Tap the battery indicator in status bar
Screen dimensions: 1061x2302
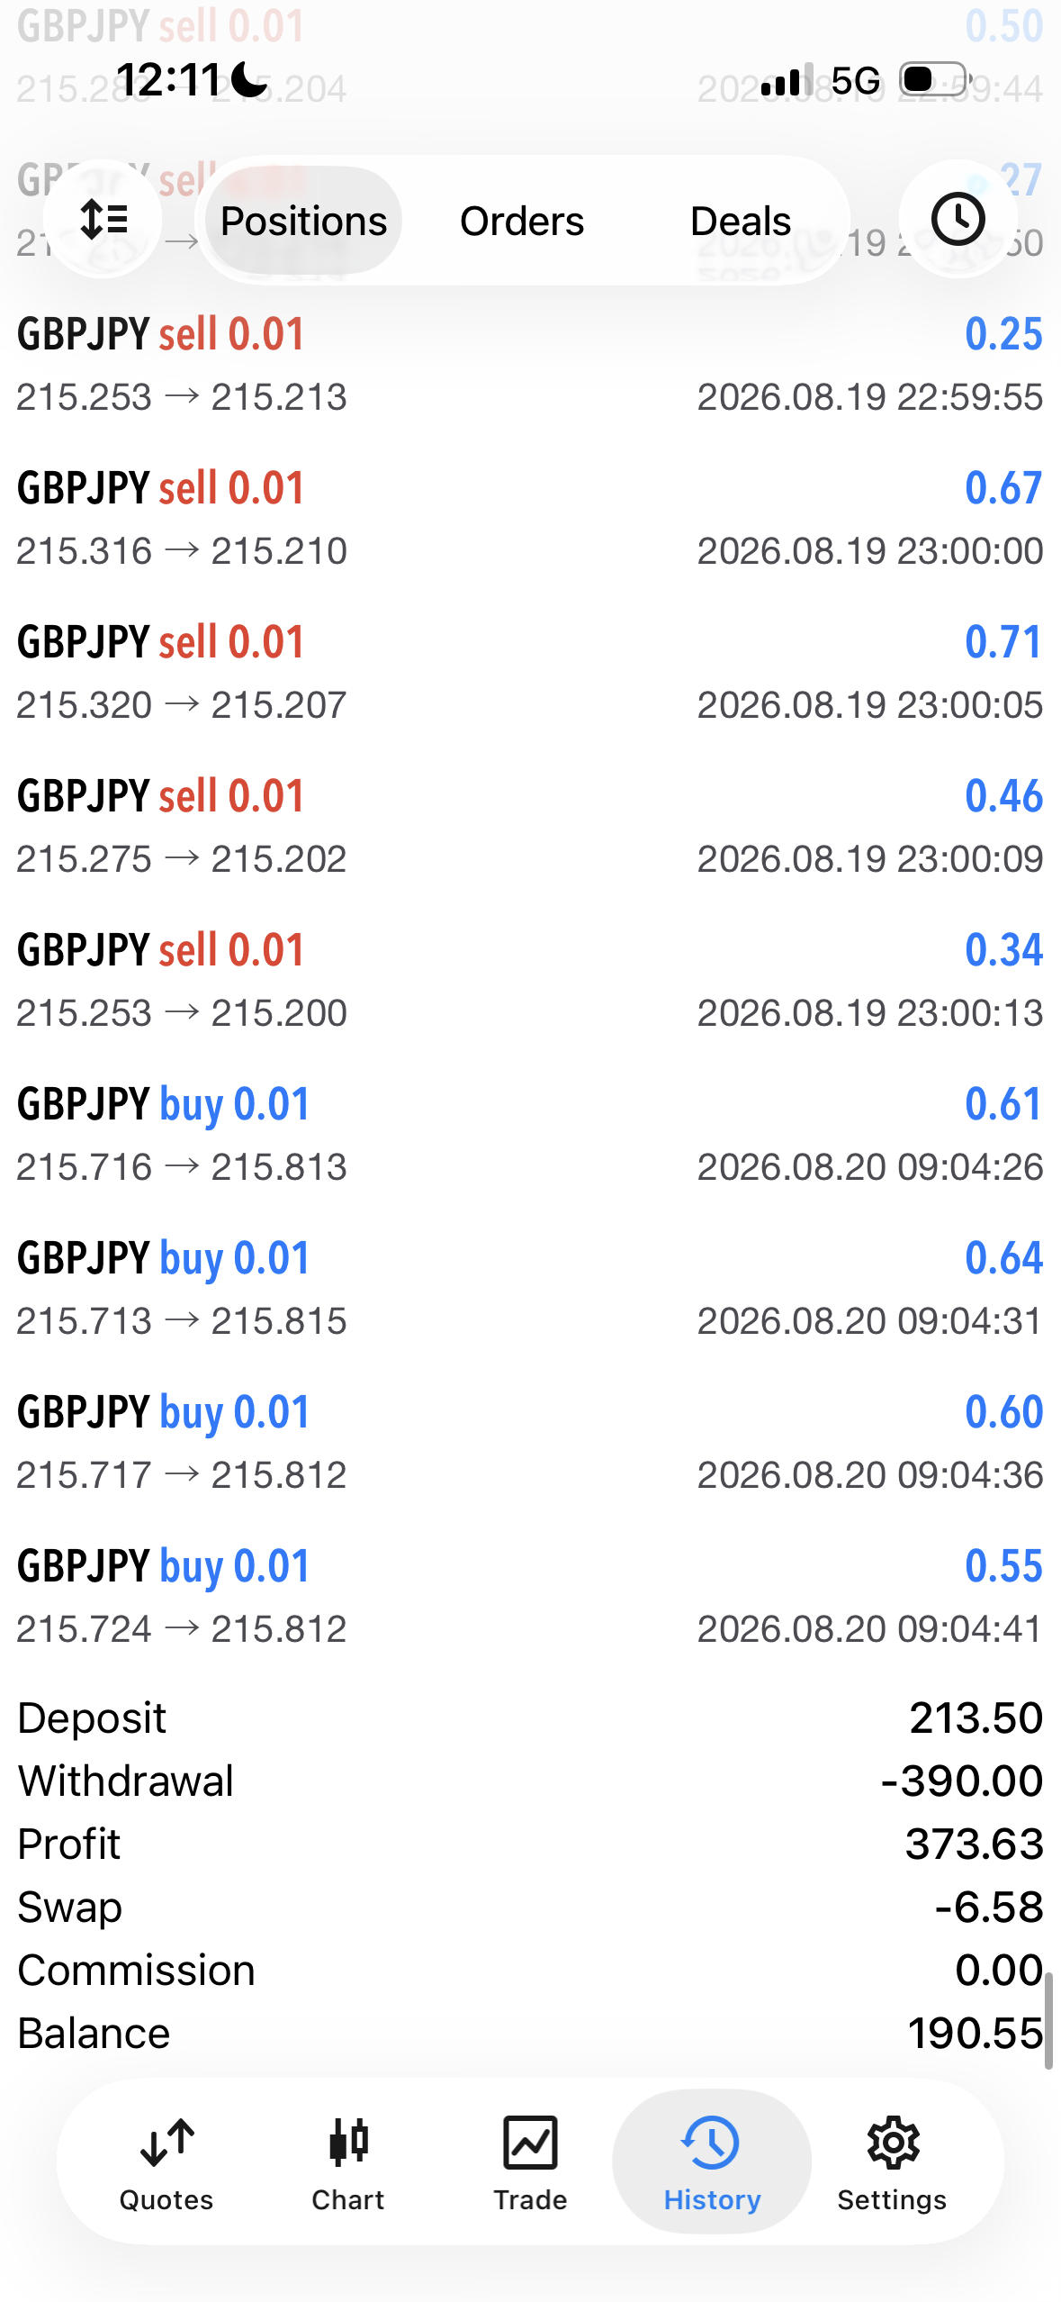point(936,79)
